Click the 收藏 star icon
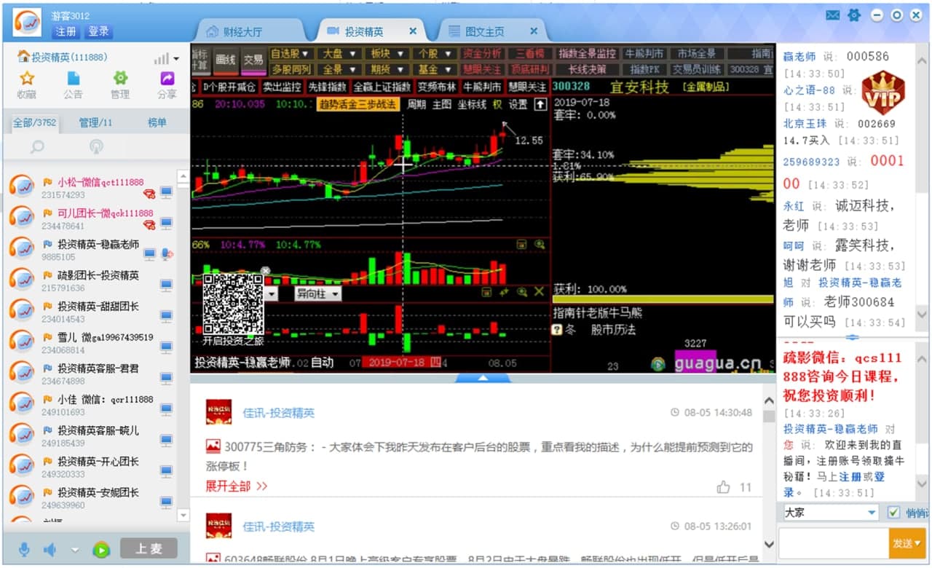The width and height of the screenshot is (932, 568). pyautogui.click(x=27, y=78)
